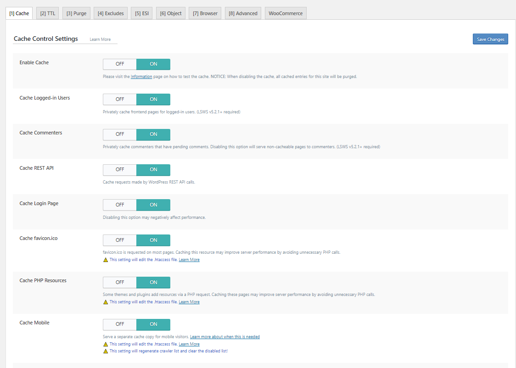Turn Enable Cache OFF

click(x=120, y=64)
